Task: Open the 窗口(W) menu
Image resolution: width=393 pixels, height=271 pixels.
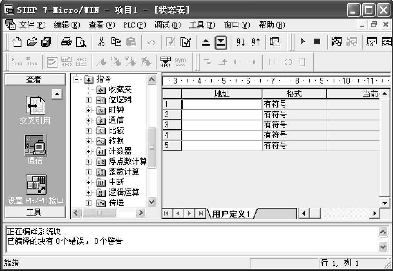Action: click(x=237, y=25)
